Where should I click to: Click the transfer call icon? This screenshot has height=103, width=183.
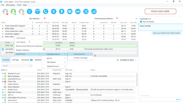pos(46,12)
